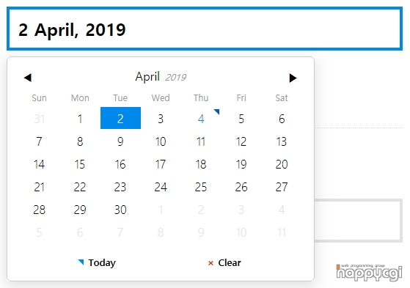This screenshot has width=410, height=288.
Task: Go to next month with right arrow
Action: coord(293,78)
